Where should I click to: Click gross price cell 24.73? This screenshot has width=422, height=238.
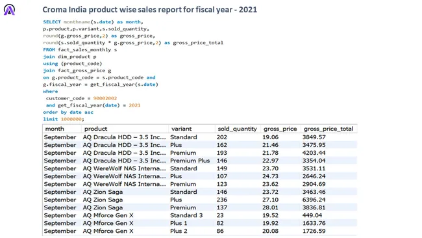pyautogui.click(x=271, y=176)
